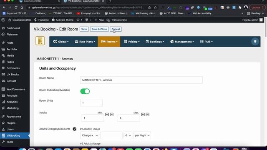
Task: Click Translate Site in admin bar
Action: pos(117,20)
